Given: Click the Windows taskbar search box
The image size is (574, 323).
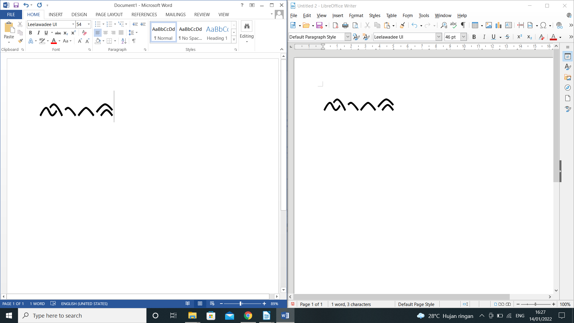Looking at the screenshot, I should click(82, 316).
